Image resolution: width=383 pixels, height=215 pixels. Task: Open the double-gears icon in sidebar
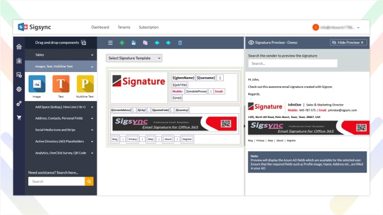point(19,104)
